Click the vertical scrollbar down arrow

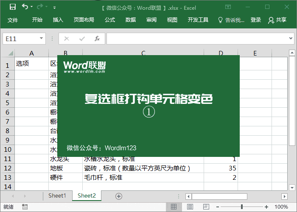(292, 187)
